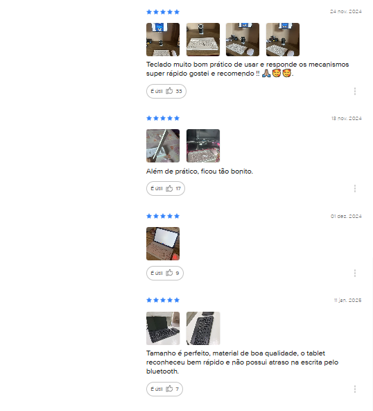Open second photo of the 18 nov. review
Viewport: 373px width, 411px height.
[x=203, y=146]
